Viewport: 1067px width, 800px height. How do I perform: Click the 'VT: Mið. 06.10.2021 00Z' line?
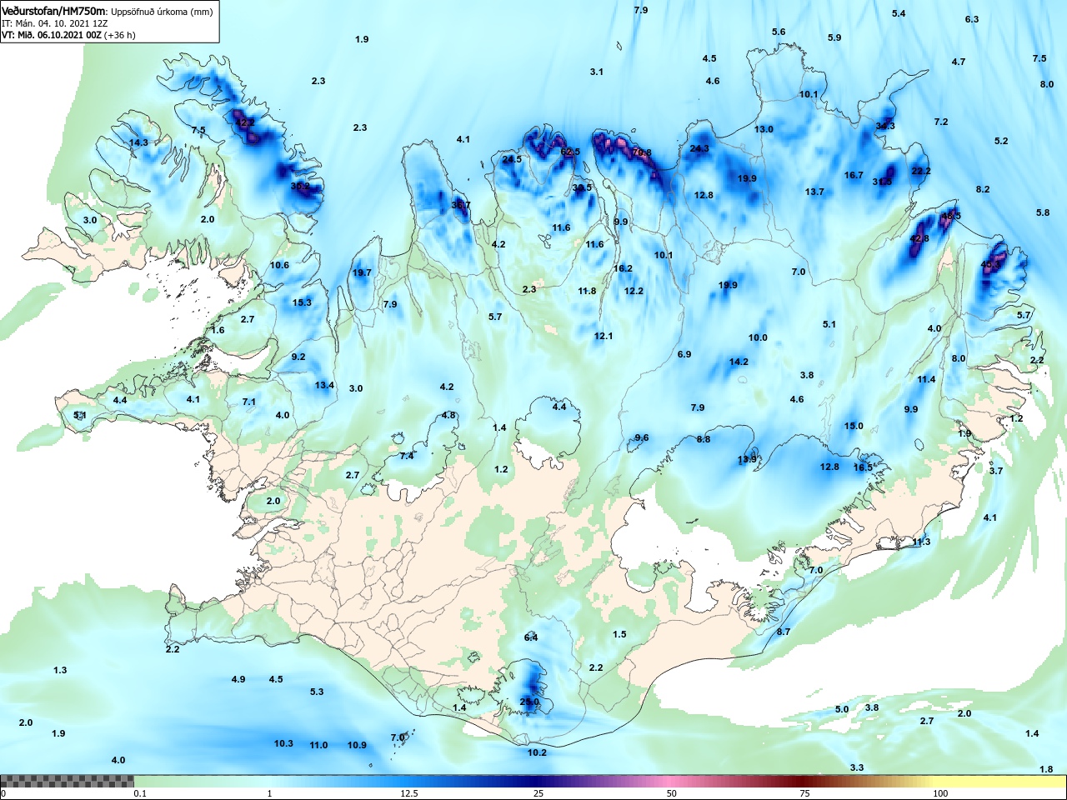51,35
